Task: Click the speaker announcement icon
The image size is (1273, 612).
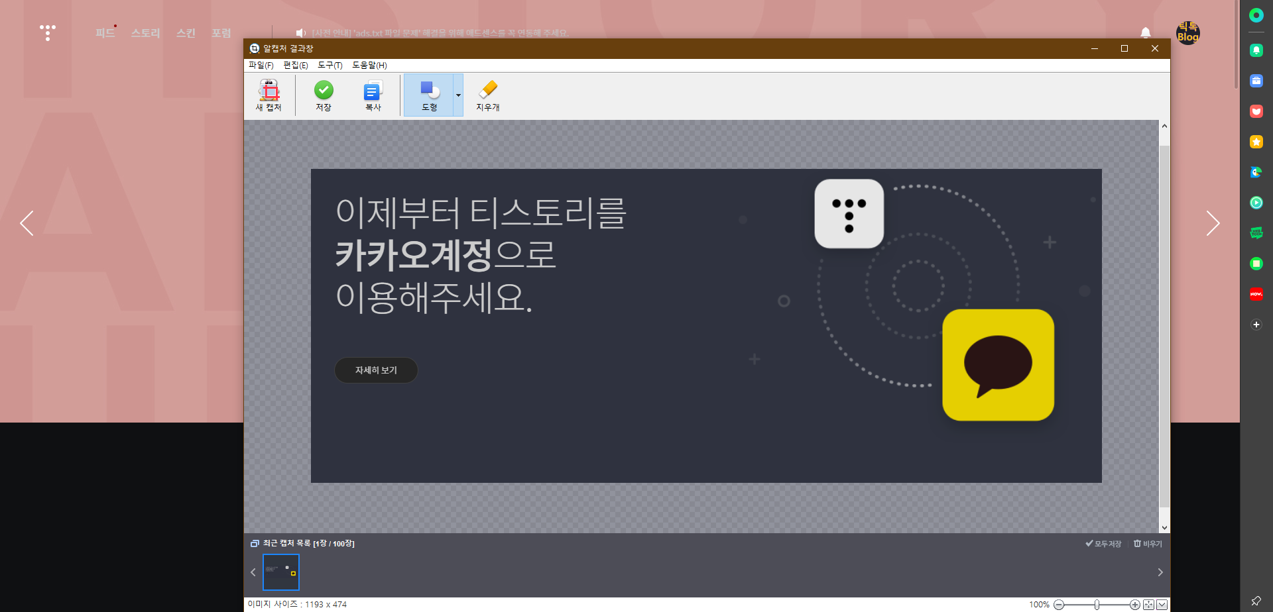Action: [x=301, y=33]
